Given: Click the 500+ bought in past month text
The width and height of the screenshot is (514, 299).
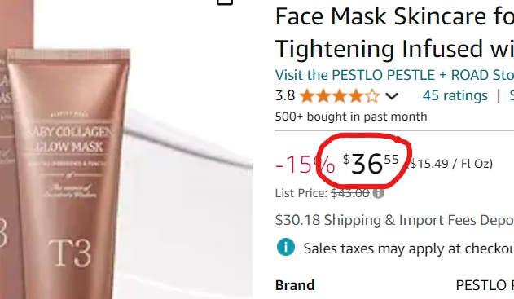Looking at the screenshot, I should [x=351, y=117].
